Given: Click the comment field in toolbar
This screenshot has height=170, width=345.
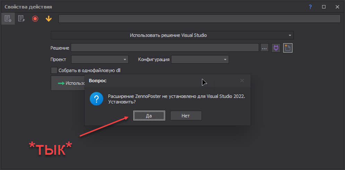Looking at the screenshot, I should (200, 19).
